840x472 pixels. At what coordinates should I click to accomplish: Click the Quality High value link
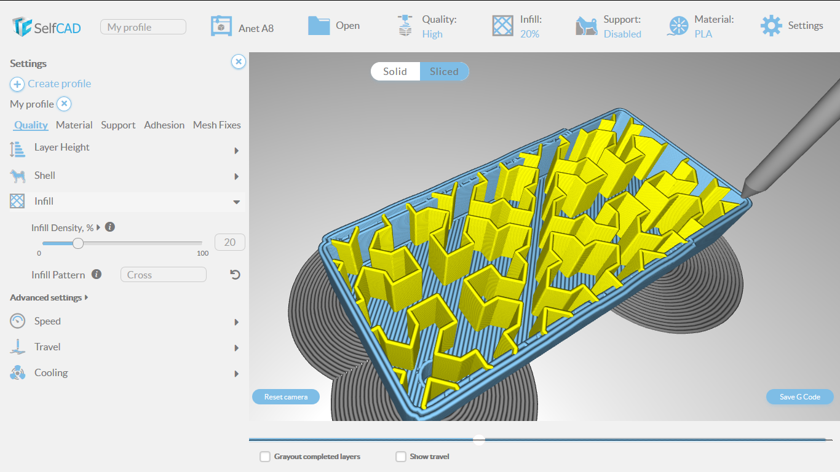point(432,34)
